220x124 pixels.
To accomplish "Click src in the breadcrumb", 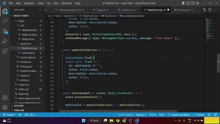I will click(50, 16).
